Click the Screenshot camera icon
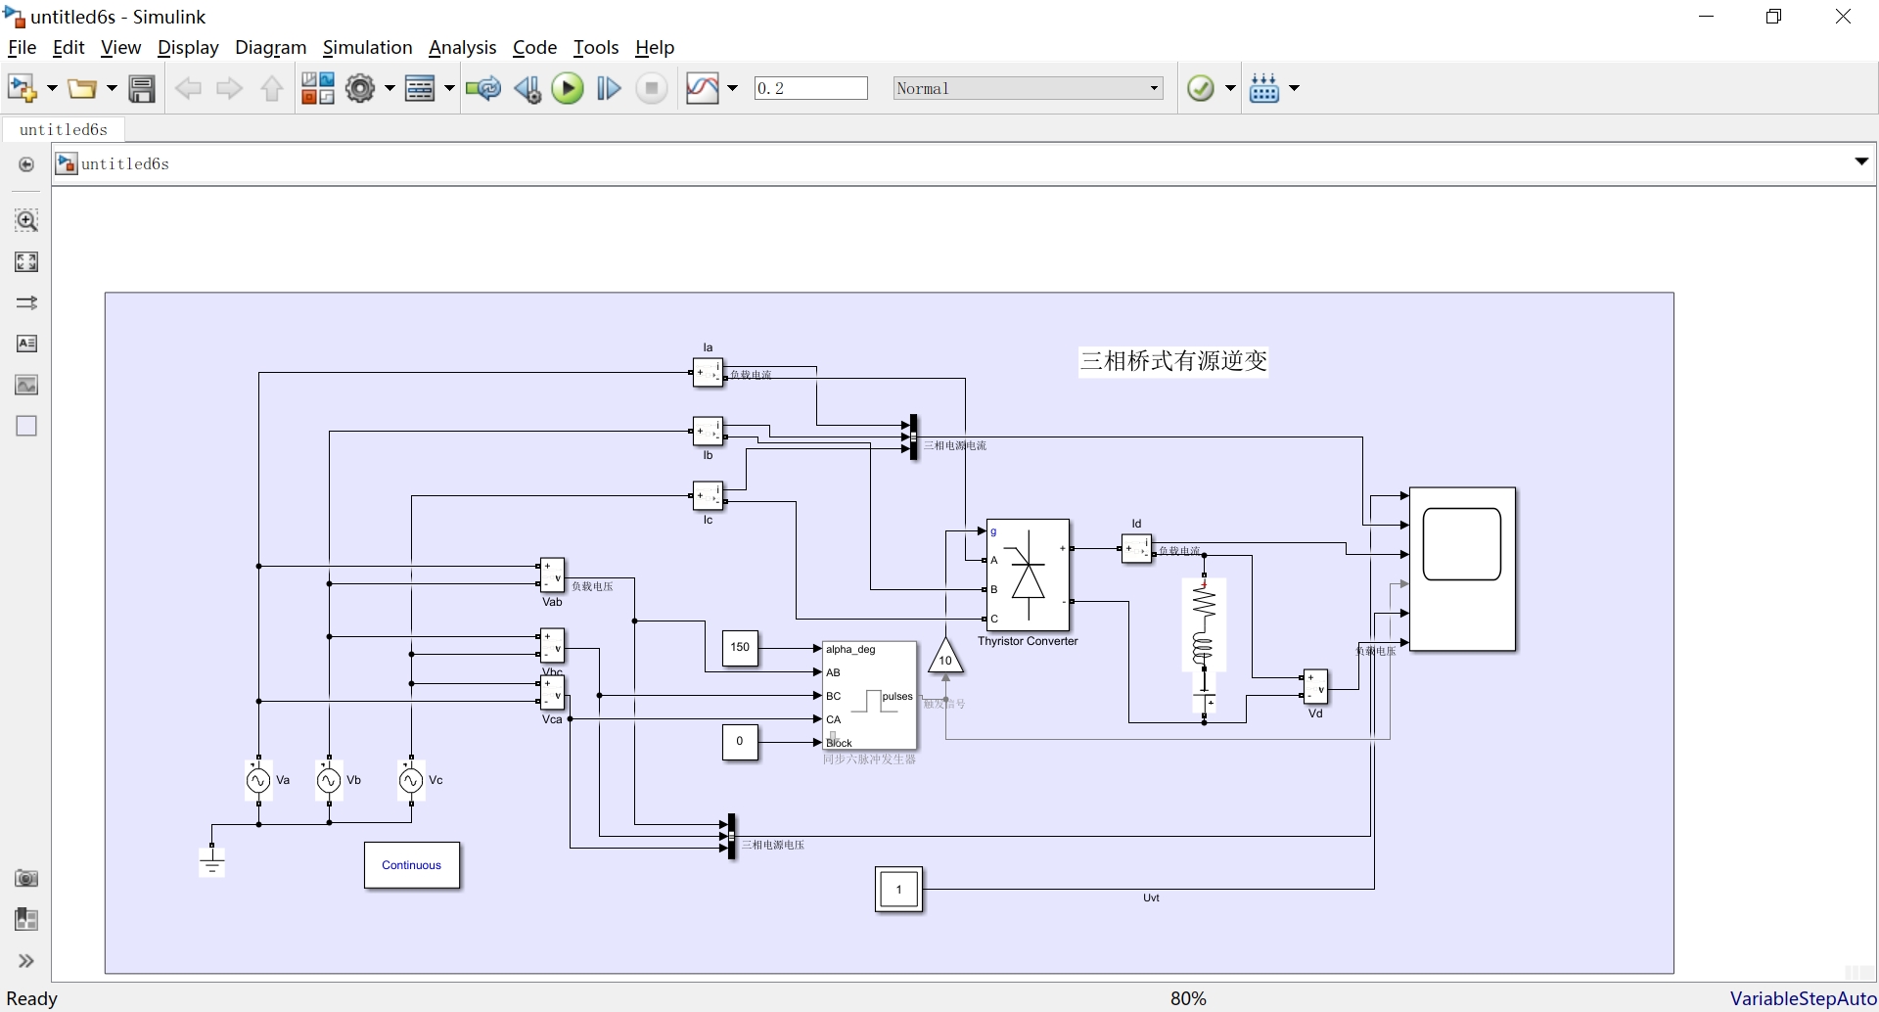The height and width of the screenshot is (1012, 1879). (x=26, y=878)
